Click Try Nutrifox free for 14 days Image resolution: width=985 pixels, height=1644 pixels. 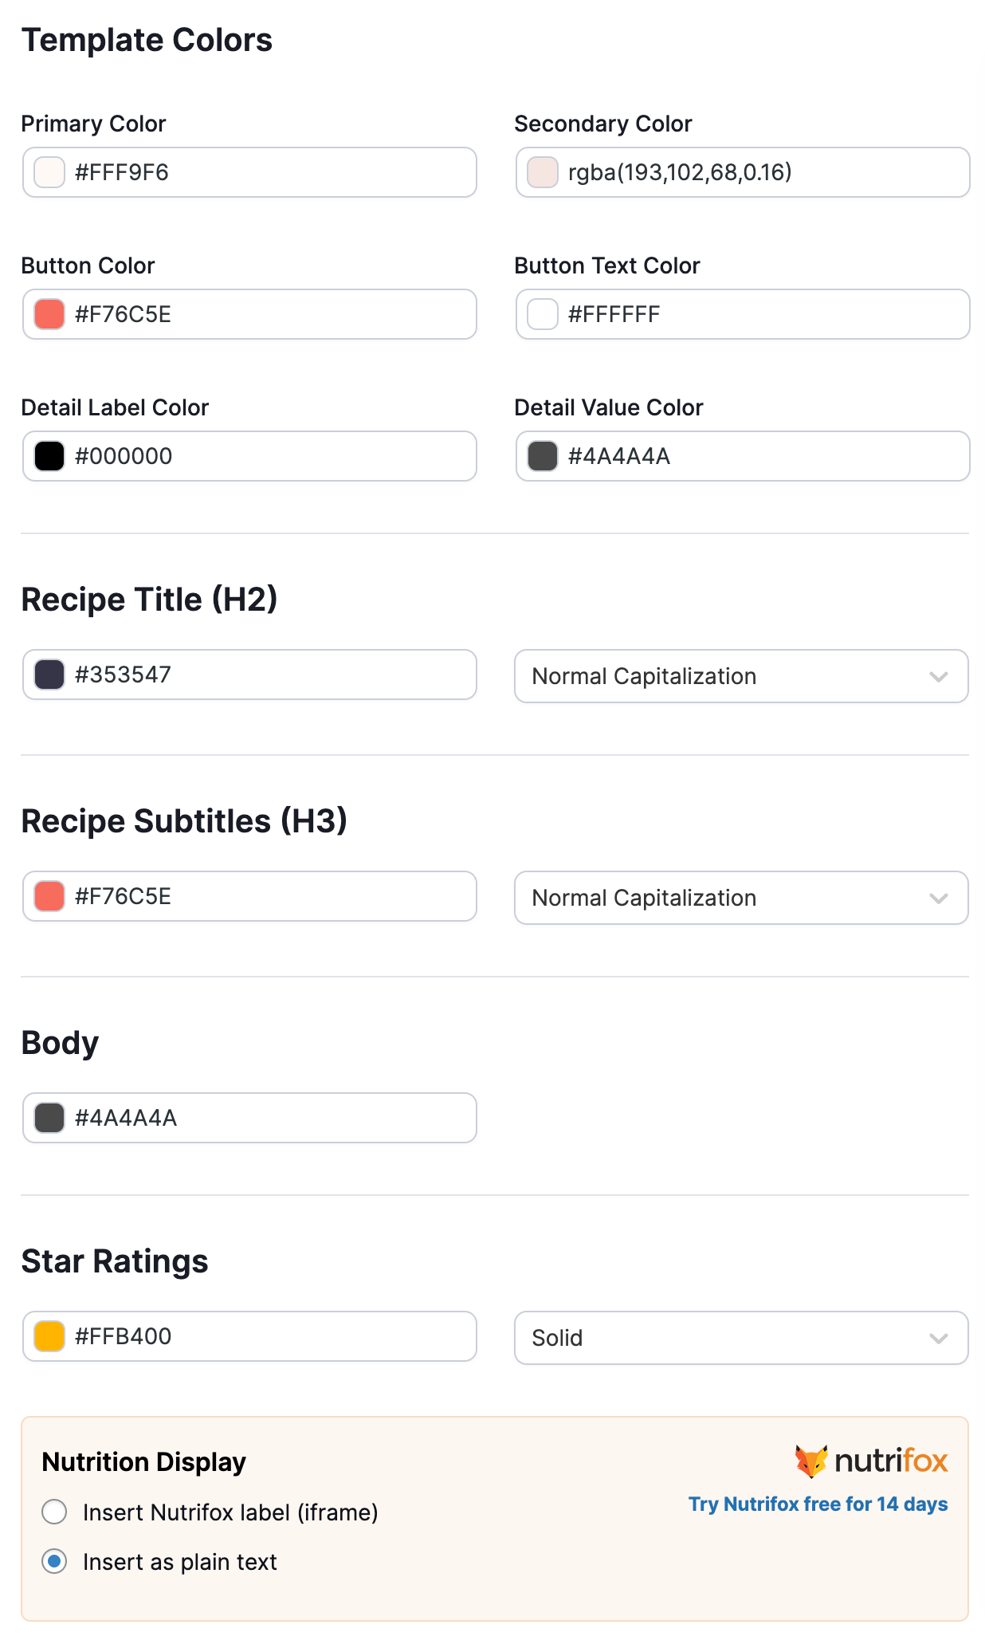tap(818, 1504)
